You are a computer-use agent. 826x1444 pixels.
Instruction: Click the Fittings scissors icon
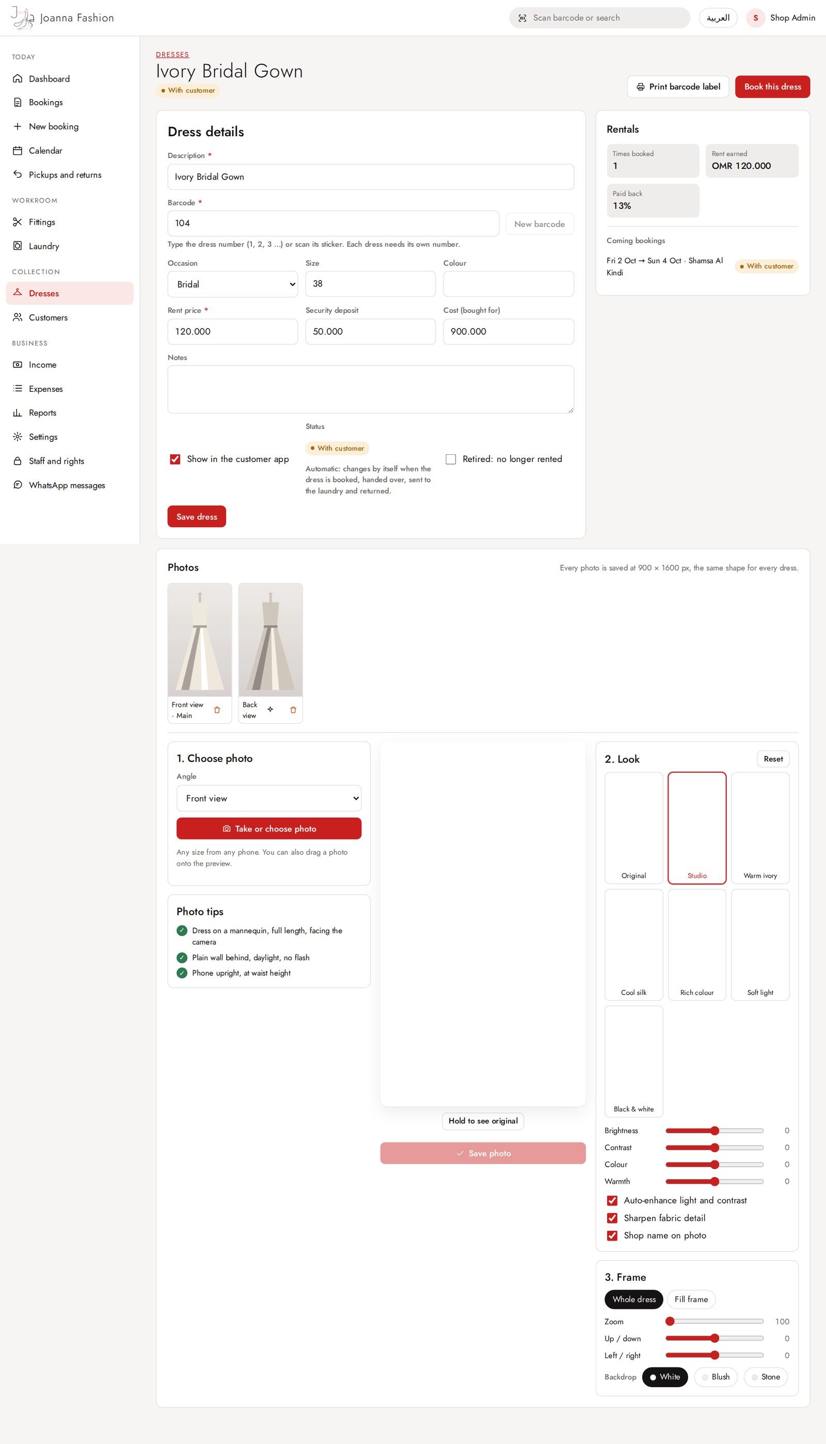[18, 222]
